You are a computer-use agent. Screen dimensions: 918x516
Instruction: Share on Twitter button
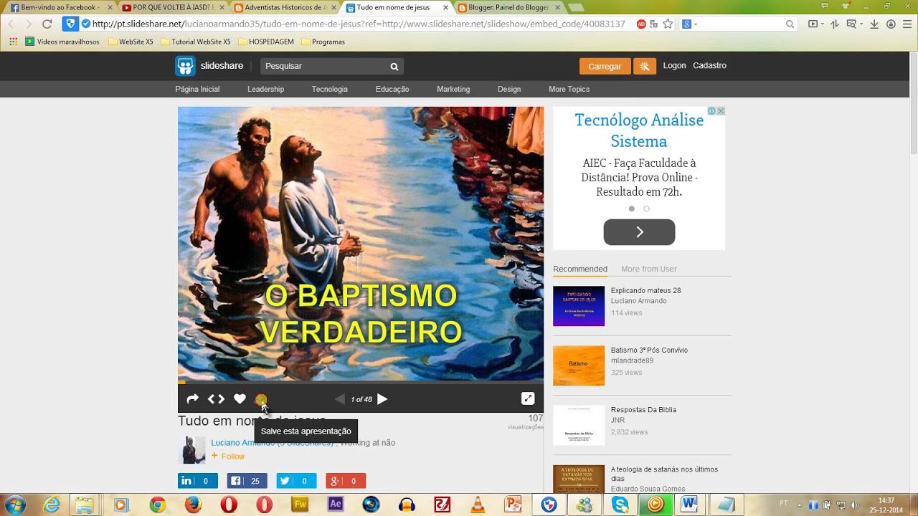[296, 481]
